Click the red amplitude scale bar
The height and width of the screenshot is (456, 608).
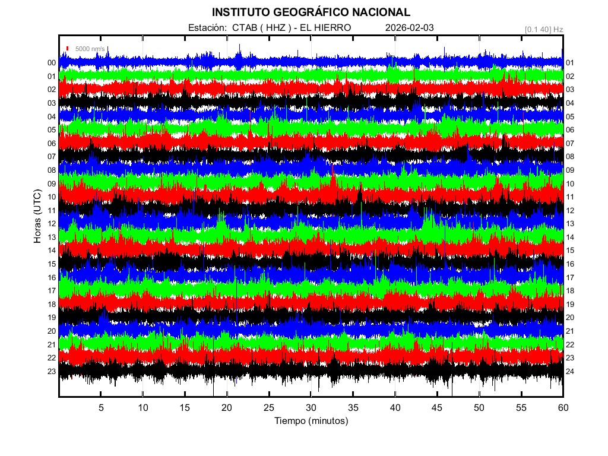(68, 49)
